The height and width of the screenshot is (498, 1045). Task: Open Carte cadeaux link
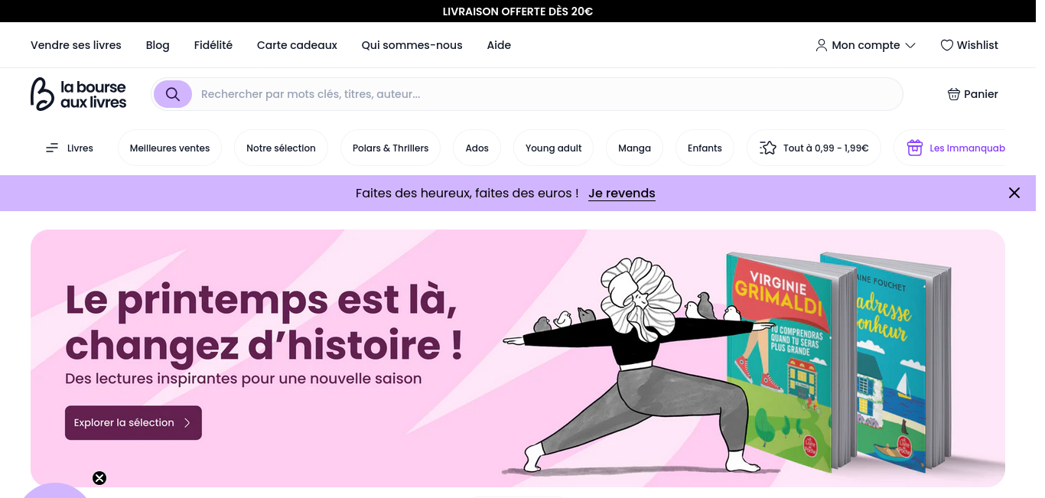click(x=297, y=45)
